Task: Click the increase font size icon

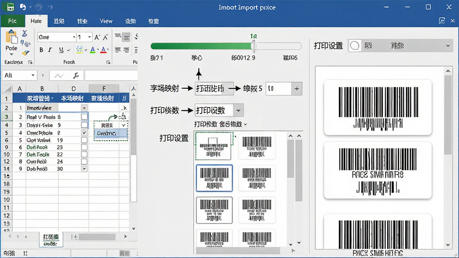Action: 97,37
